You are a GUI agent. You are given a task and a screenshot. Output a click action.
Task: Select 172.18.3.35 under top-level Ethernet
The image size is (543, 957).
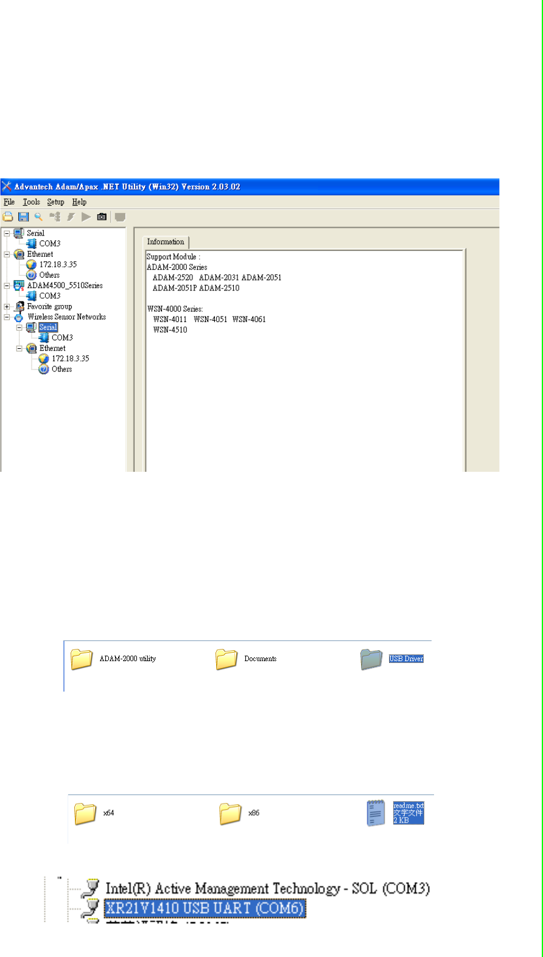[58, 265]
